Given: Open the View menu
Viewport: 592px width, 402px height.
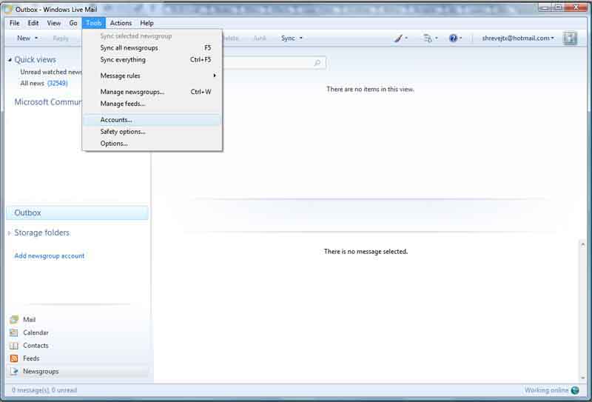Looking at the screenshot, I should [x=53, y=23].
